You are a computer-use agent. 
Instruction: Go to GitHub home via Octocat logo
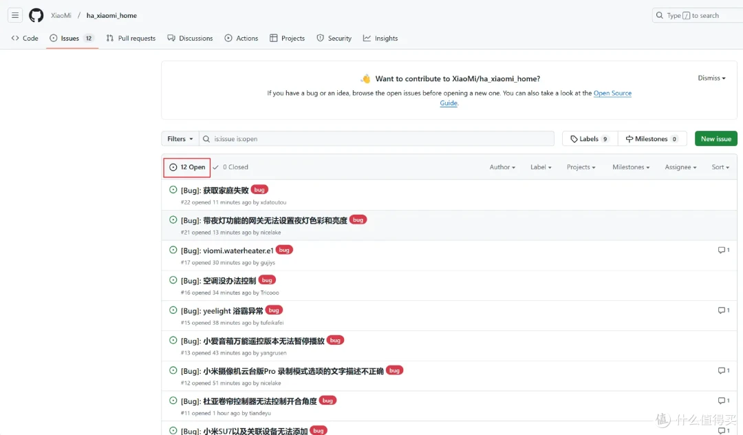tap(36, 15)
